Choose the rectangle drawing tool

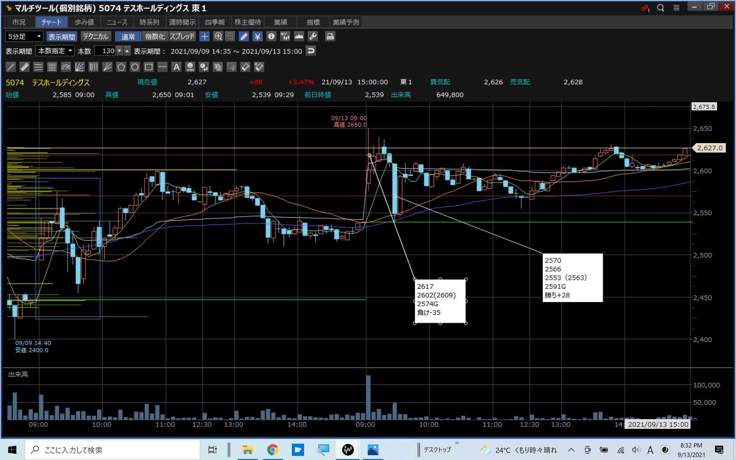tap(149, 67)
